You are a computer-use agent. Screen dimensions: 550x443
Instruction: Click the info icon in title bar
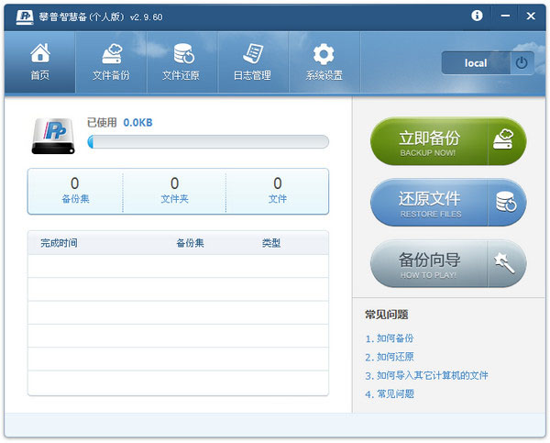pyautogui.click(x=477, y=16)
